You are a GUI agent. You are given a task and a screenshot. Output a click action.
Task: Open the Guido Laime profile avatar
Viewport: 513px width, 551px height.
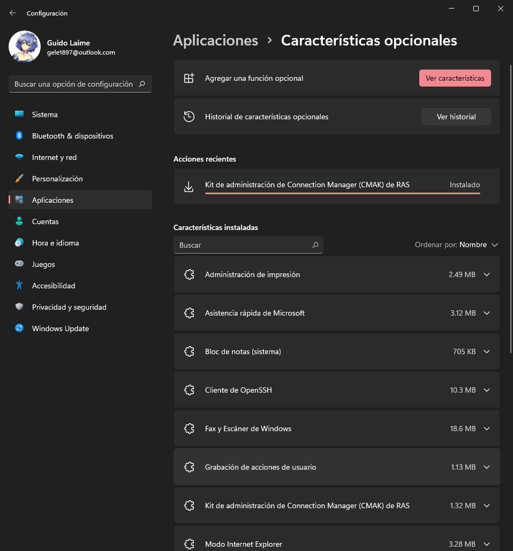click(25, 47)
